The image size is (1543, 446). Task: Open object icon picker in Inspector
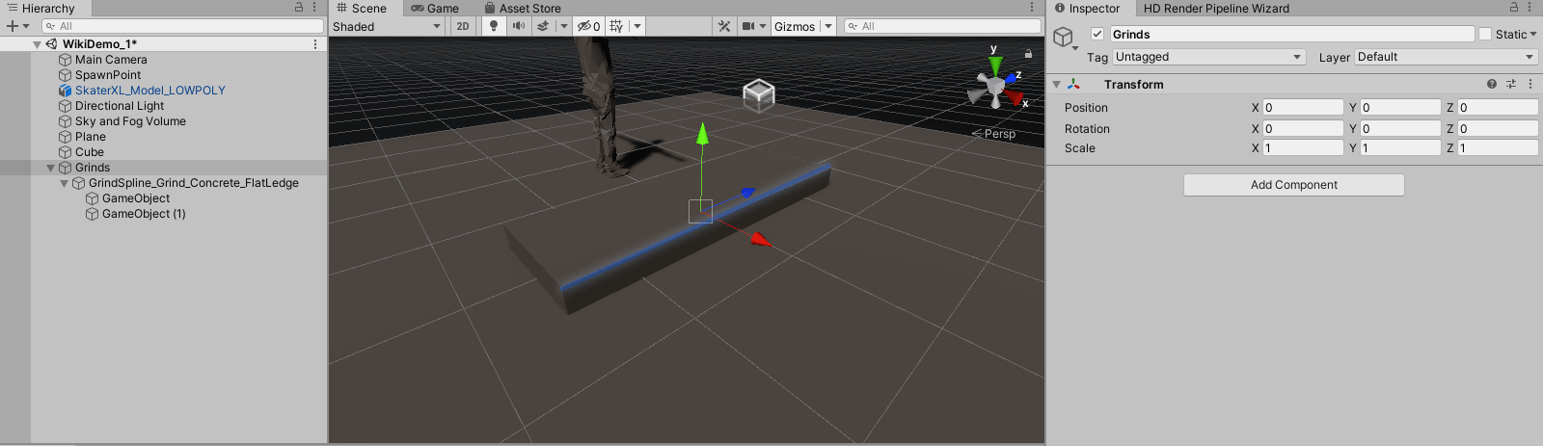click(x=1065, y=39)
